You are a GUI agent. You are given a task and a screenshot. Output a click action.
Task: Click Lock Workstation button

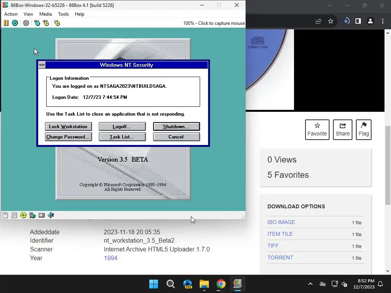68,127
